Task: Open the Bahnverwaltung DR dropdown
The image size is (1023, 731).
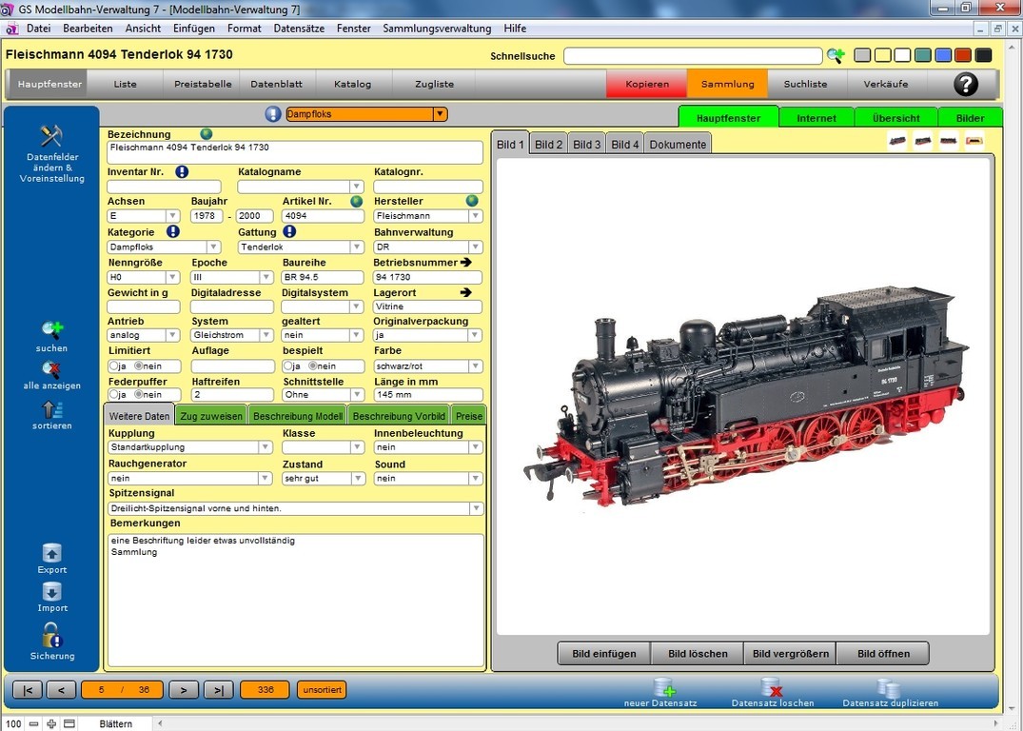Action: click(476, 247)
